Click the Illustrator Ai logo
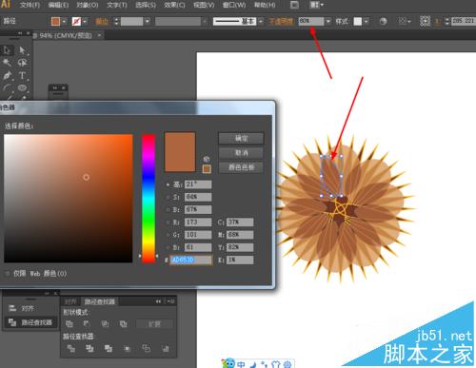Viewport: 476px width, 368px height. [x=6, y=4]
